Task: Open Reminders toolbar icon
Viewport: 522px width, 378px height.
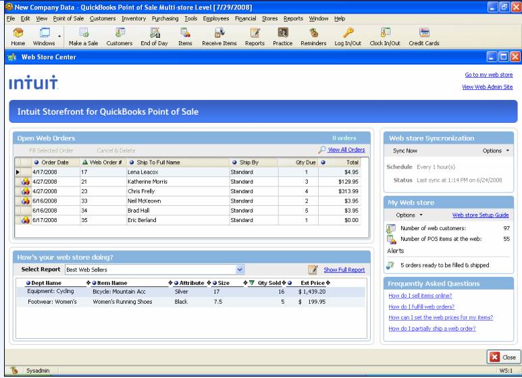Action: click(313, 36)
